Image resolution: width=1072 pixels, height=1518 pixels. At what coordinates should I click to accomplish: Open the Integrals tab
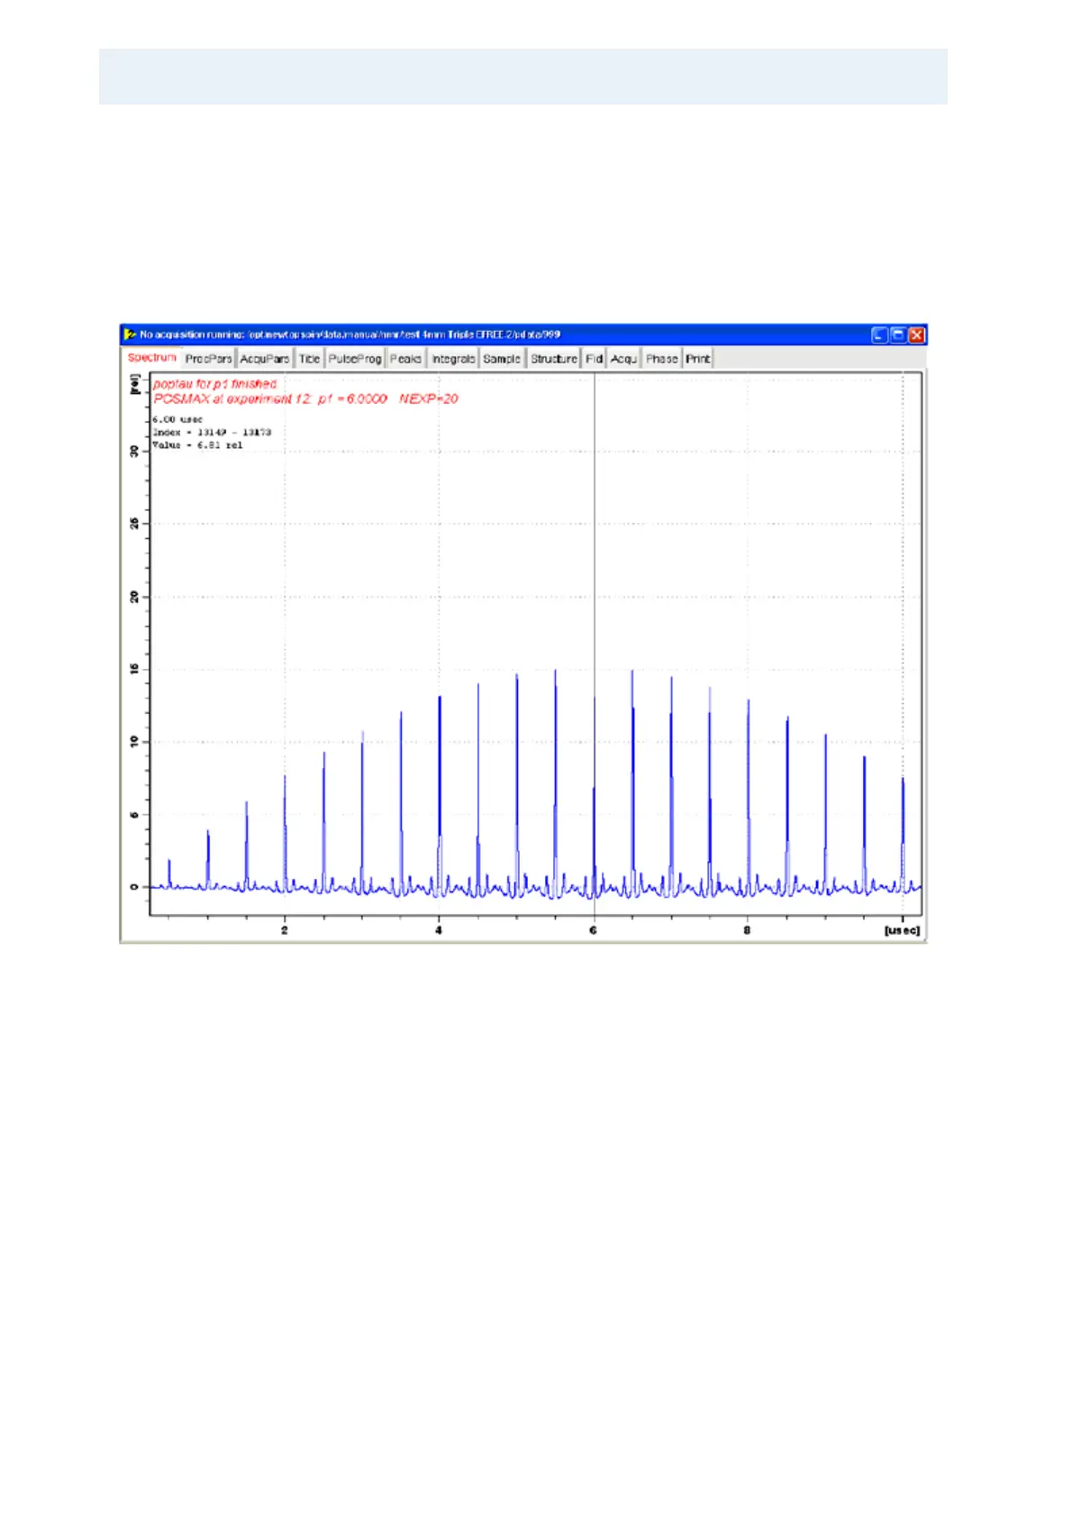point(453,359)
